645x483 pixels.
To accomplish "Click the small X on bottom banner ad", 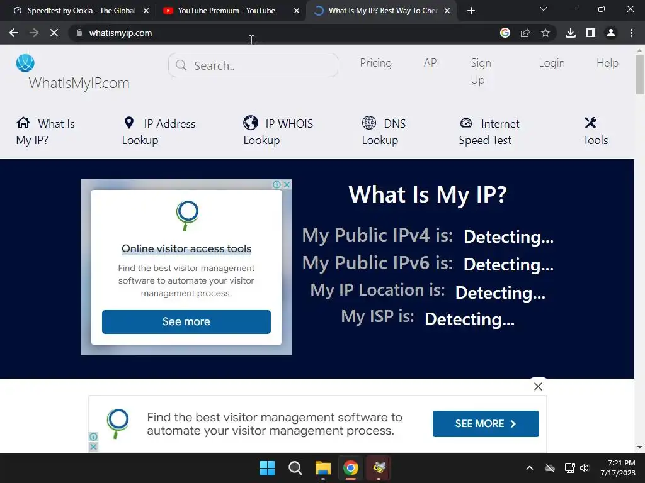I will point(94,447).
